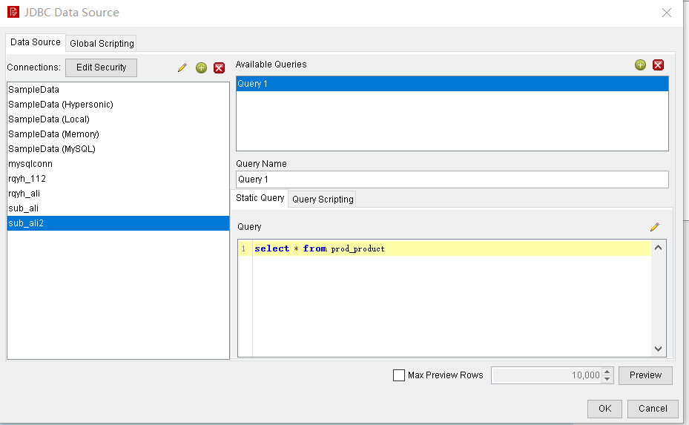Confirm with the OK button
The height and width of the screenshot is (425, 689).
pos(604,409)
